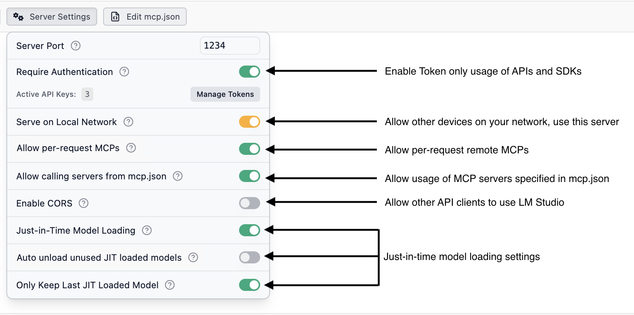The height and width of the screenshot is (315, 634).
Task: Click the help icon next to Enable CORS
Action: (x=84, y=203)
